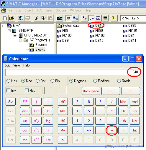Open the PLC menu
Screen dimensions: 146x150
point(39,10)
